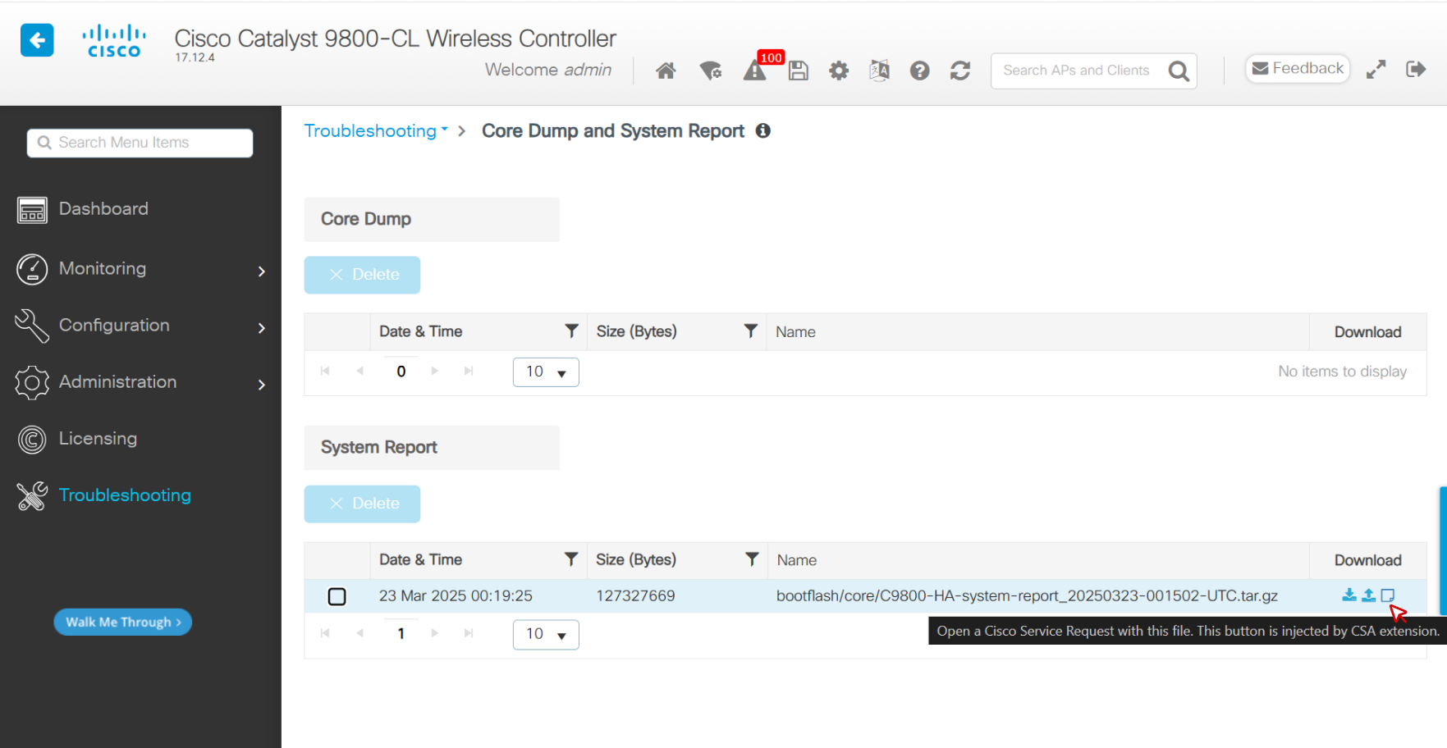1447x748 pixels.
Task: Open the Troubleshooting breadcrumb dropdown
Action: pyautogui.click(x=376, y=130)
